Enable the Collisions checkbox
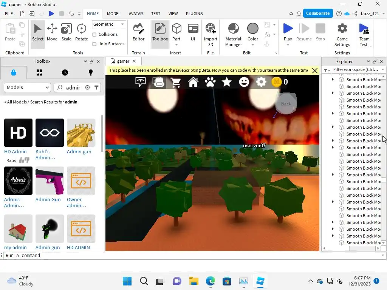Screen dimensions: 387x290 [x=94, y=34]
